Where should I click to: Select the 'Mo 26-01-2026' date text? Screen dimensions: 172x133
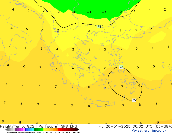click(x=114, y=126)
